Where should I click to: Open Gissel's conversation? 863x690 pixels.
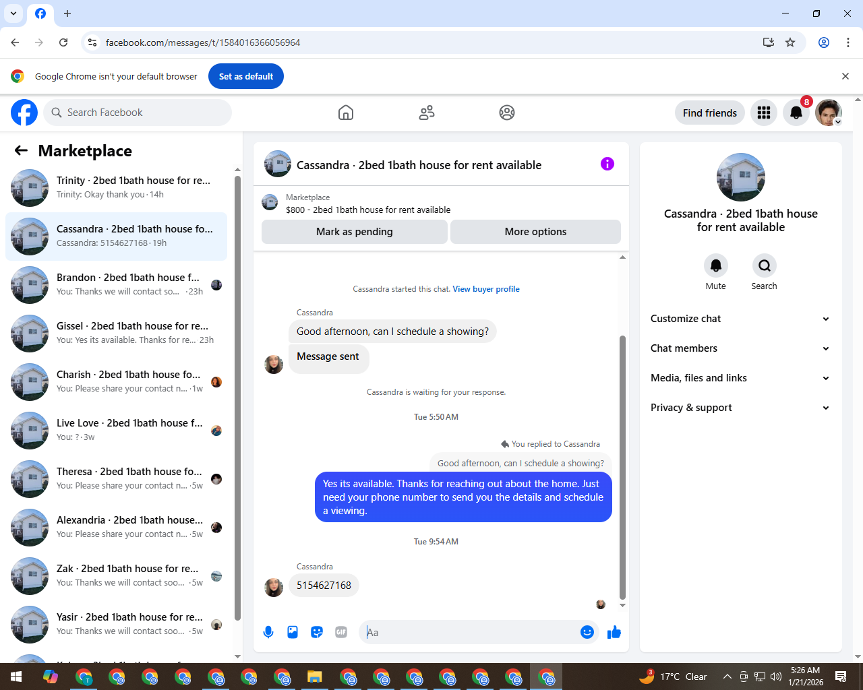pyautogui.click(x=117, y=334)
